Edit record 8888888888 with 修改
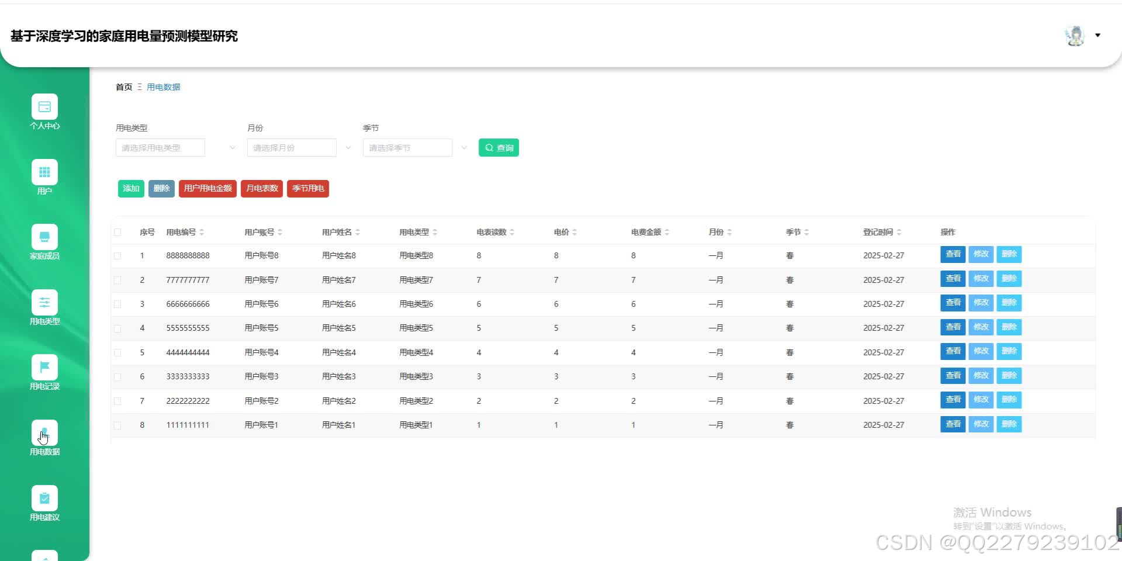 click(x=981, y=254)
